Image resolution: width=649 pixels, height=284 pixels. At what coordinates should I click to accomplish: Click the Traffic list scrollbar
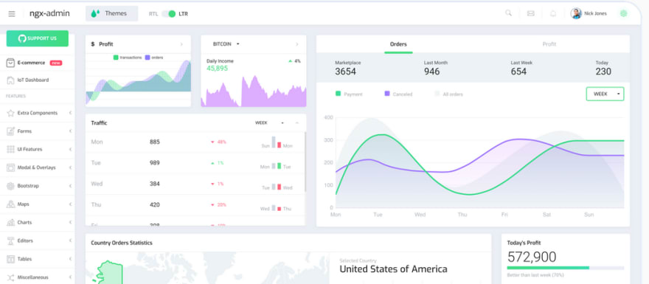point(305,162)
